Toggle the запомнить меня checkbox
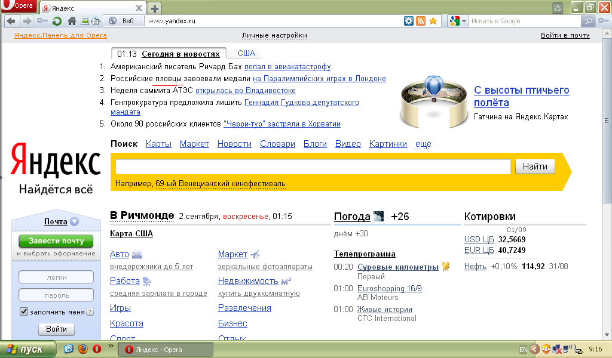 (x=24, y=311)
